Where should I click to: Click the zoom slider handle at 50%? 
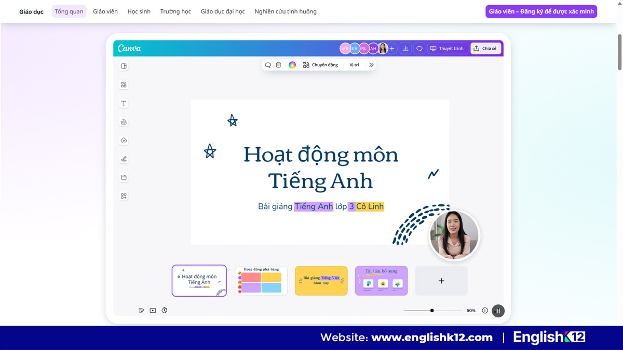coord(431,310)
